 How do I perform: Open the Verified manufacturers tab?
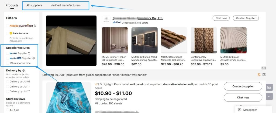[x=66, y=5]
